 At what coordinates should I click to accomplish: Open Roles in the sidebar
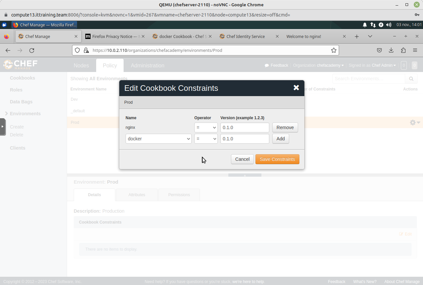click(x=16, y=90)
